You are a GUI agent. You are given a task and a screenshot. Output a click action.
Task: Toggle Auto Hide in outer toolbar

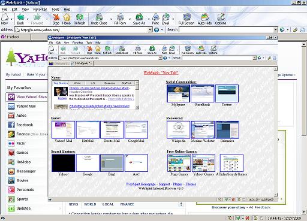(205, 19)
